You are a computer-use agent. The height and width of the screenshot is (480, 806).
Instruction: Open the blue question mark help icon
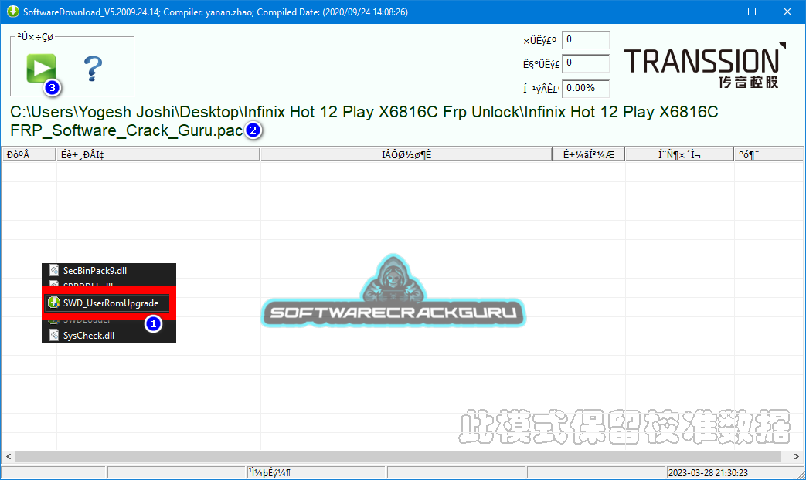[x=93, y=68]
